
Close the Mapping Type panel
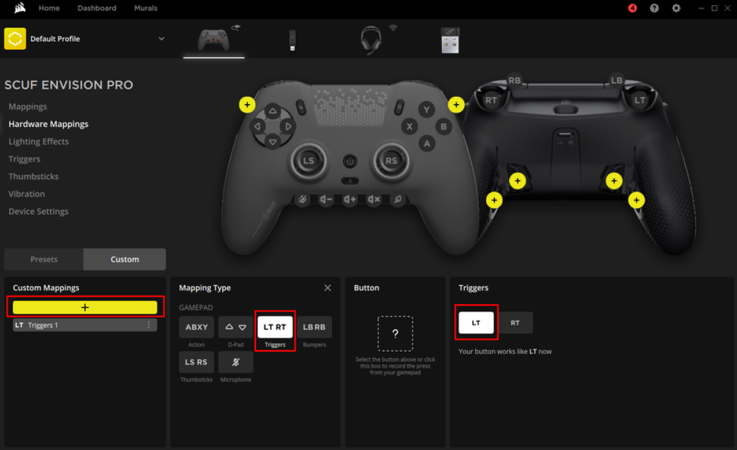pos(327,288)
